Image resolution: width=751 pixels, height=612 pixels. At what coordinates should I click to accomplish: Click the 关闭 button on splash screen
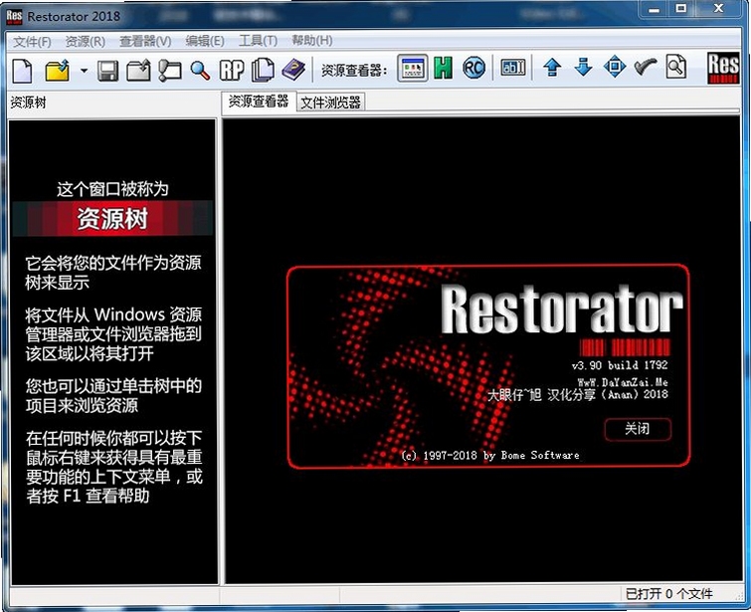(638, 429)
